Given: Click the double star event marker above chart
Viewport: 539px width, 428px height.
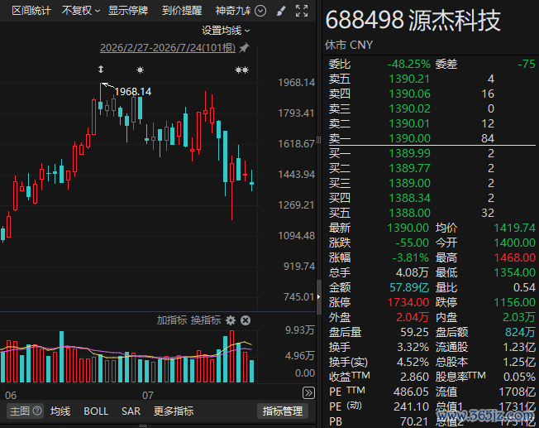Looking at the screenshot, I should click(x=241, y=70).
